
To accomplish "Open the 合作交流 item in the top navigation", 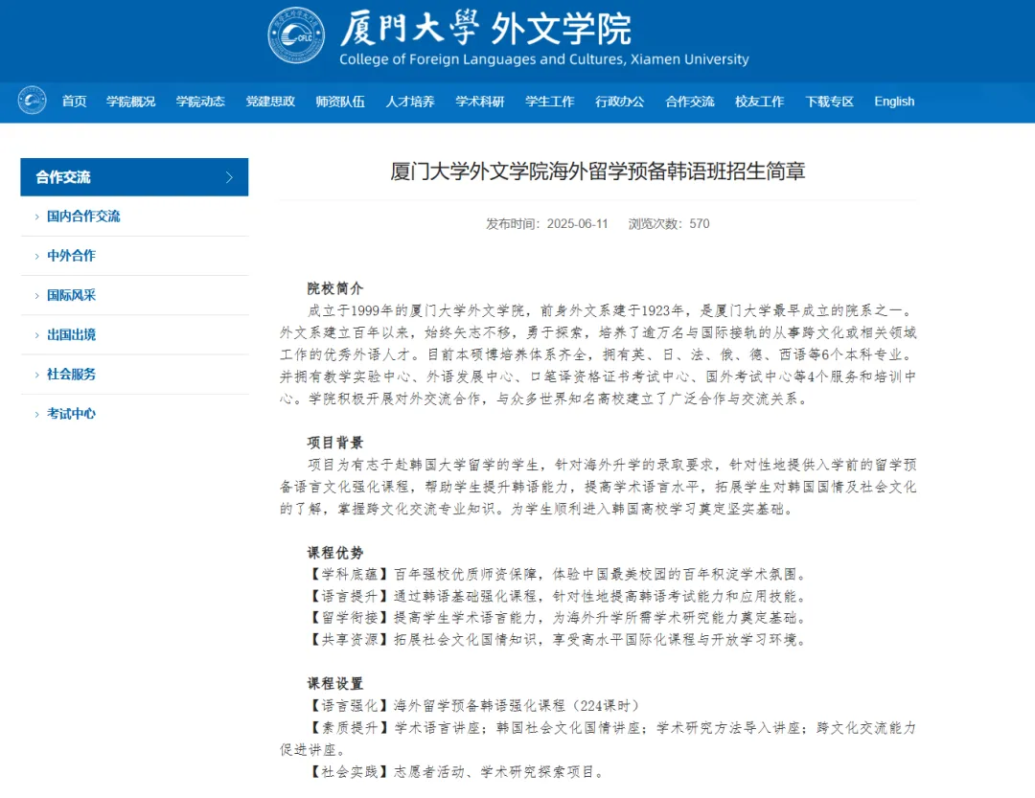I will pyautogui.click(x=690, y=102).
